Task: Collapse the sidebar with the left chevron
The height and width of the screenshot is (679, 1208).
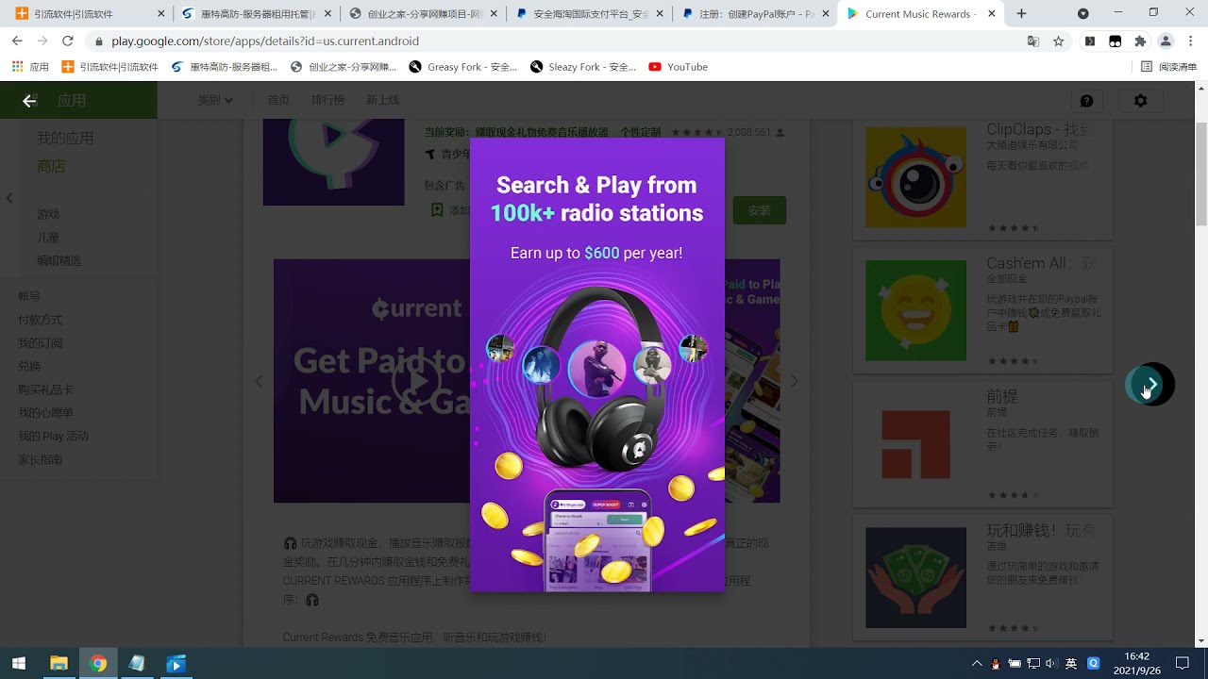Action: 9,198
